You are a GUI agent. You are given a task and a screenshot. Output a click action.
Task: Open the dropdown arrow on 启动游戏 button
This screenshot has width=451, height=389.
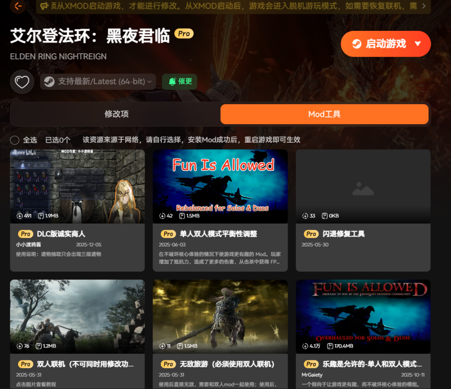pyautogui.click(x=418, y=44)
